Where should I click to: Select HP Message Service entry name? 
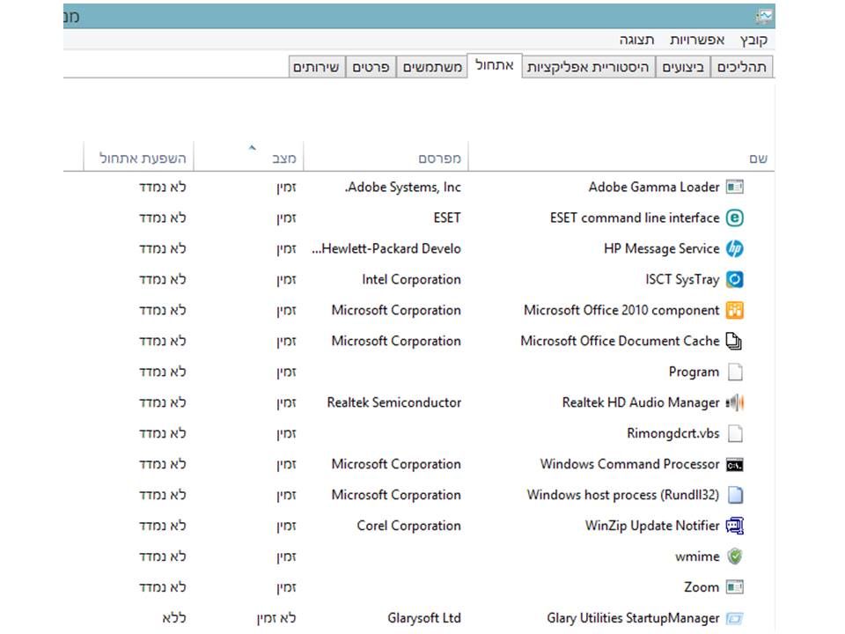(x=662, y=248)
